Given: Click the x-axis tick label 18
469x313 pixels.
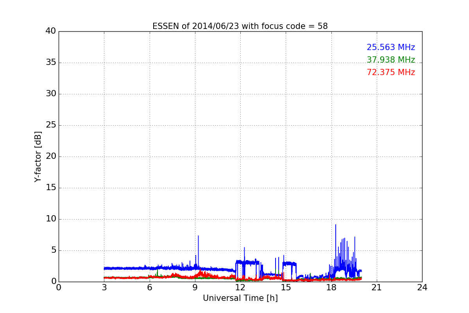Looking at the screenshot, I should [x=331, y=288].
